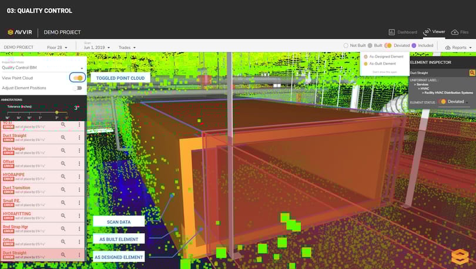Screen dimensions: 476x269
Task: Toggle the View Point Cloud switch
Action: click(78, 78)
